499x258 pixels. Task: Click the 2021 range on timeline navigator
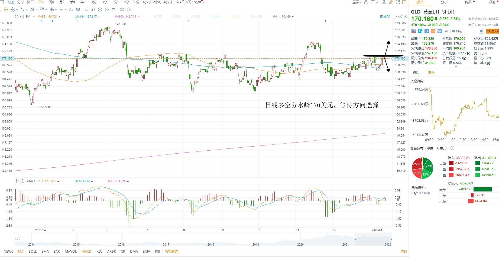click(346, 244)
